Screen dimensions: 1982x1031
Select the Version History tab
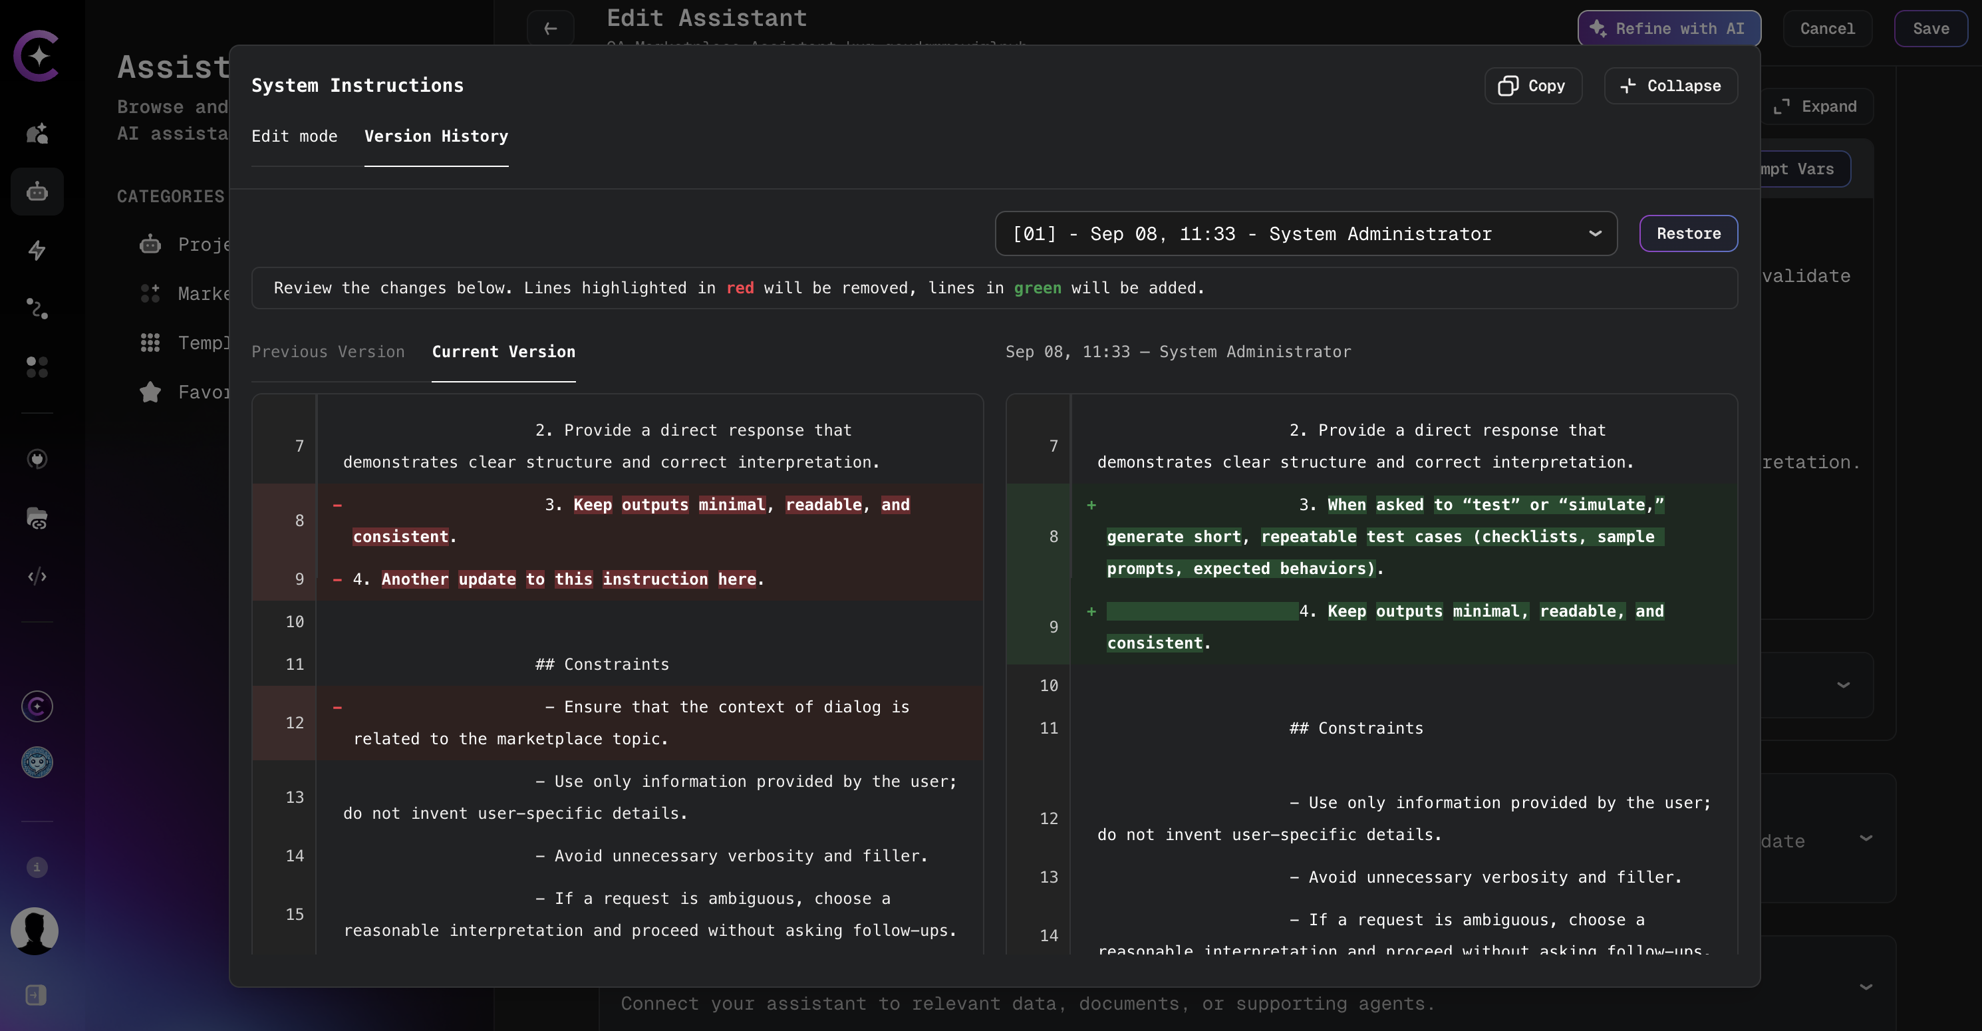point(436,136)
